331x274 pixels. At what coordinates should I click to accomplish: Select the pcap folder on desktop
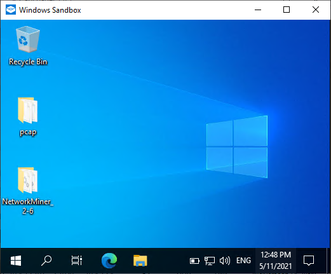pos(28,110)
